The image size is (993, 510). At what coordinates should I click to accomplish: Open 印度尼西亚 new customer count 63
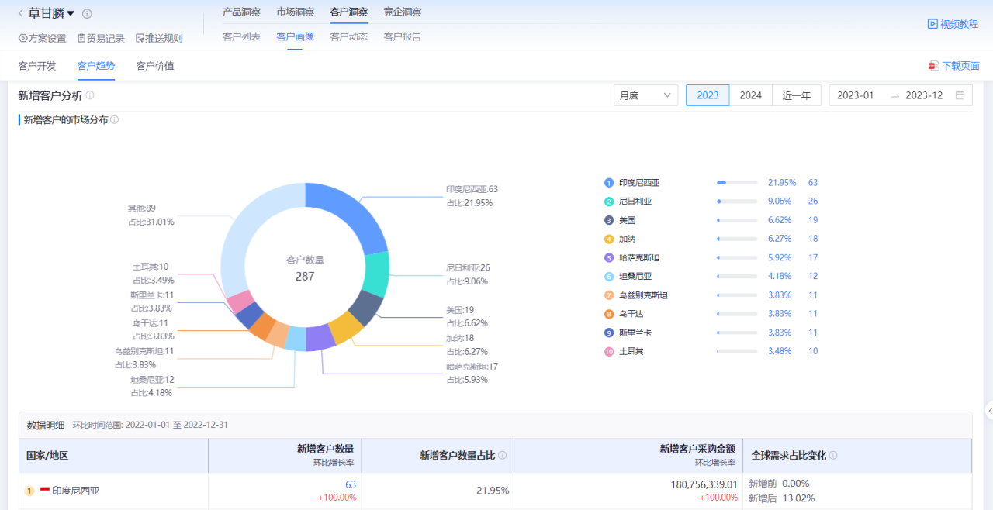coord(351,484)
